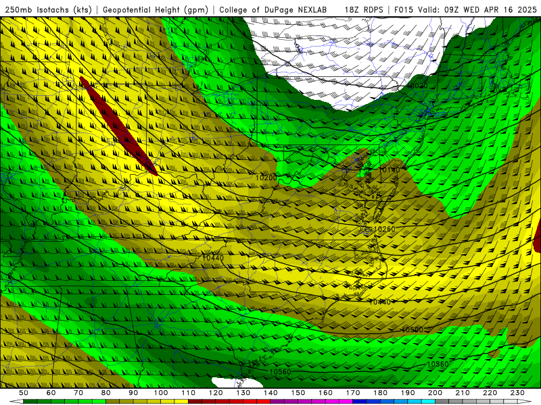
Task: Click the 140 value on the color scale
Action: (x=270, y=393)
